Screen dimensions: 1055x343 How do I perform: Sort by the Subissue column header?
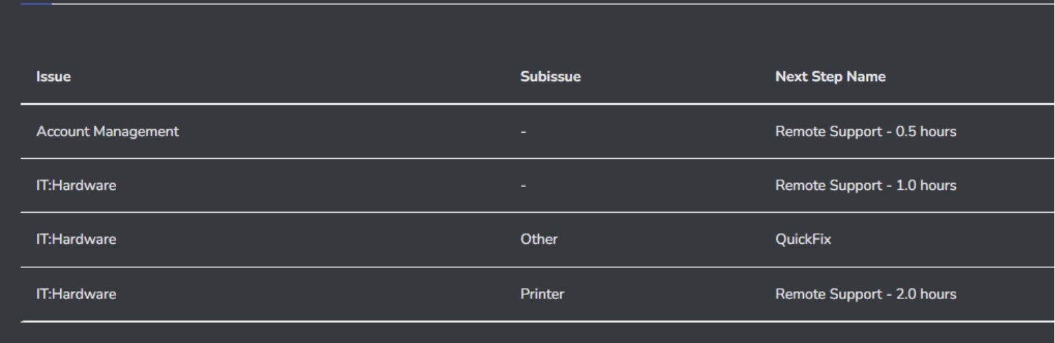[551, 78]
